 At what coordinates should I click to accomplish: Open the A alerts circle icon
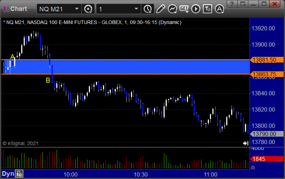pyautogui.click(x=220, y=9)
